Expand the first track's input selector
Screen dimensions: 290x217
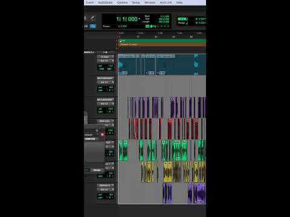(x=106, y=57)
